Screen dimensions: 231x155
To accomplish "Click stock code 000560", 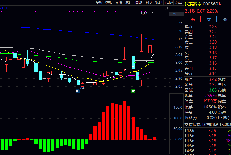I will 210,4.
